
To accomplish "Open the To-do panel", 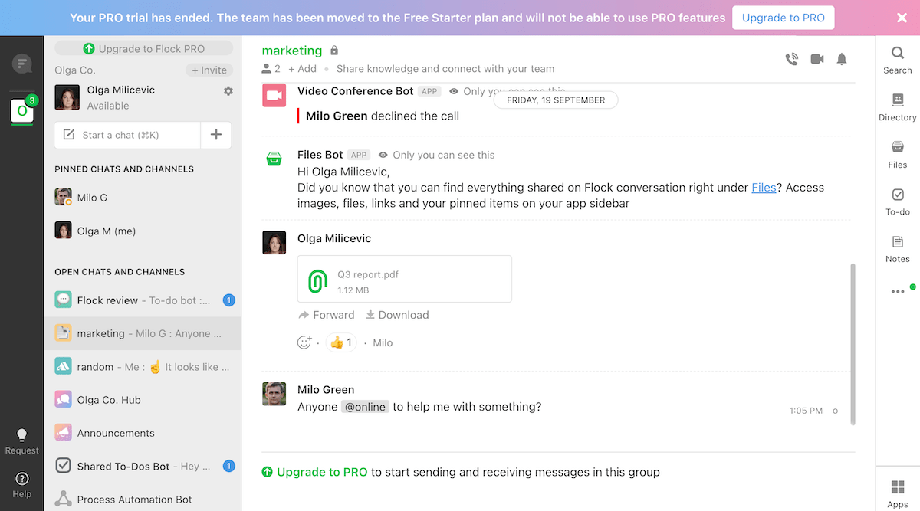I will point(897,201).
